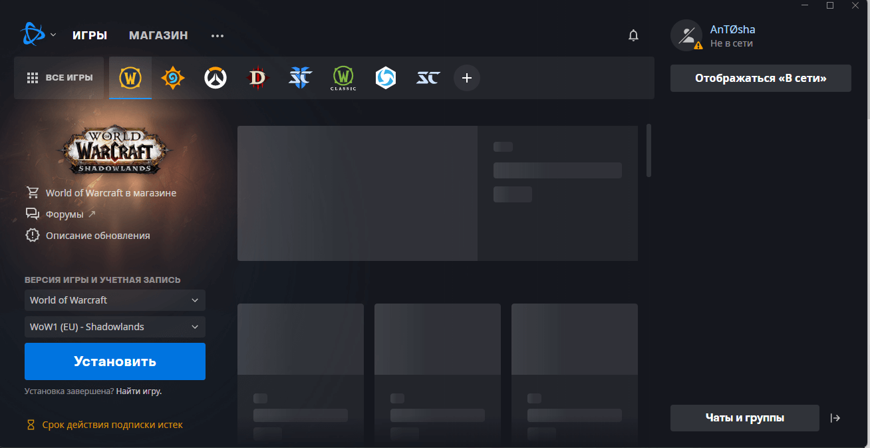Click the forums chat bubbles icon
Image resolution: width=870 pixels, height=448 pixels.
coord(32,214)
